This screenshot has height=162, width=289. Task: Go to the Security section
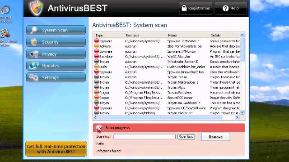[56, 42]
